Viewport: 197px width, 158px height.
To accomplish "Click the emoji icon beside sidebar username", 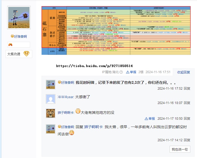I will click(12, 36).
